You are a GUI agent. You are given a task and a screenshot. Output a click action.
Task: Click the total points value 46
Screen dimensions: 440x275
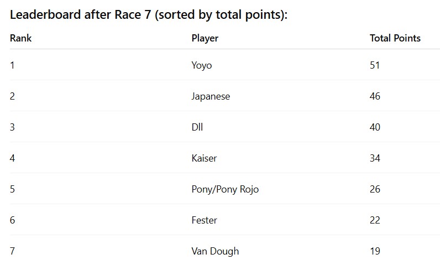click(x=375, y=96)
